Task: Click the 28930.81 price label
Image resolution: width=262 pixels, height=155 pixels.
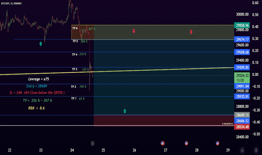Action: pos(242,96)
